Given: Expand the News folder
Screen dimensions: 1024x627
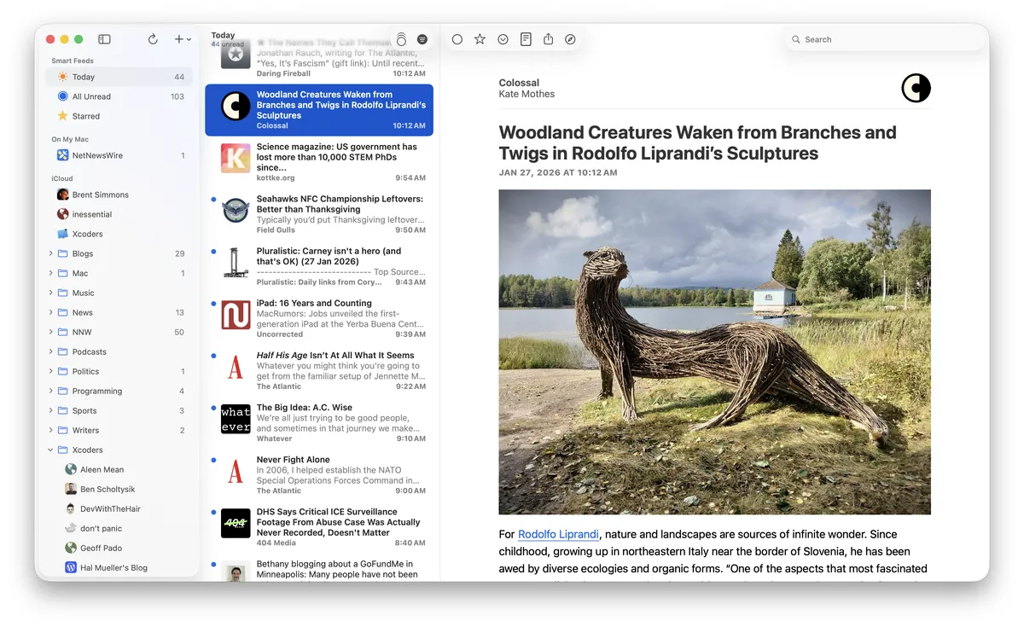Looking at the screenshot, I should (51, 312).
